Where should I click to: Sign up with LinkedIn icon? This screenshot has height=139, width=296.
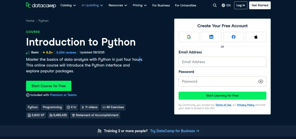click(x=211, y=37)
